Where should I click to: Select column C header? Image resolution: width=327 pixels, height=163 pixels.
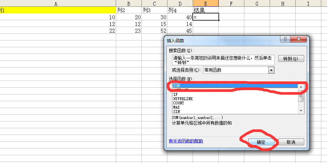tap(155, 3)
